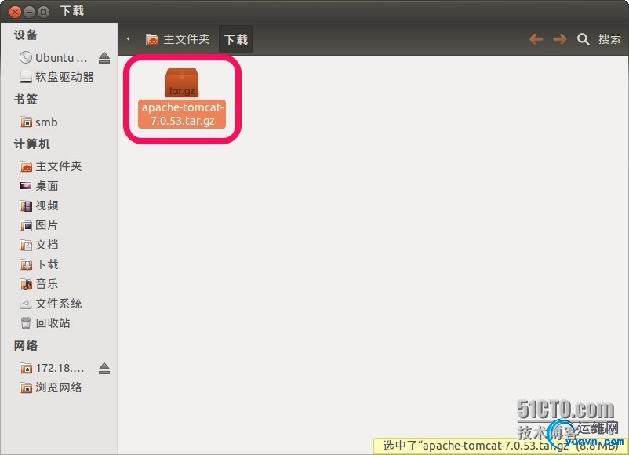Open 桌面 desktop folder in sidebar
This screenshot has height=455, width=629.
coord(39,186)
